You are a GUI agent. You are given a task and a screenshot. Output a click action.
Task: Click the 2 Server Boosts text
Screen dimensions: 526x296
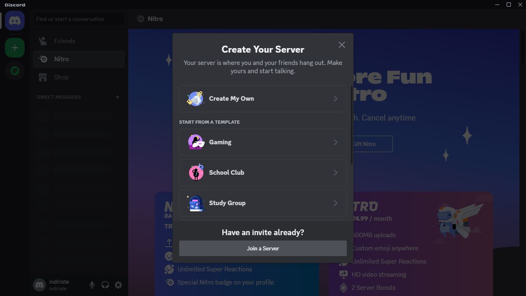(x=374, y=288)
